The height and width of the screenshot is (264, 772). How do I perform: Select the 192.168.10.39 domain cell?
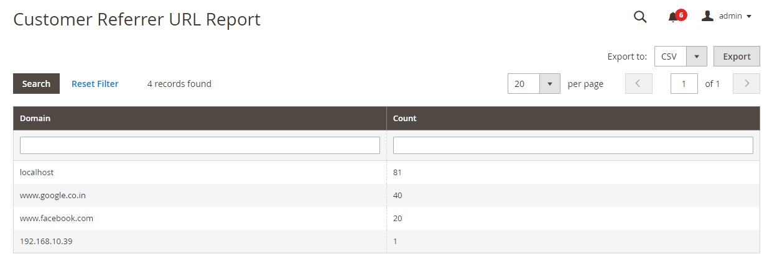point(200,241)
